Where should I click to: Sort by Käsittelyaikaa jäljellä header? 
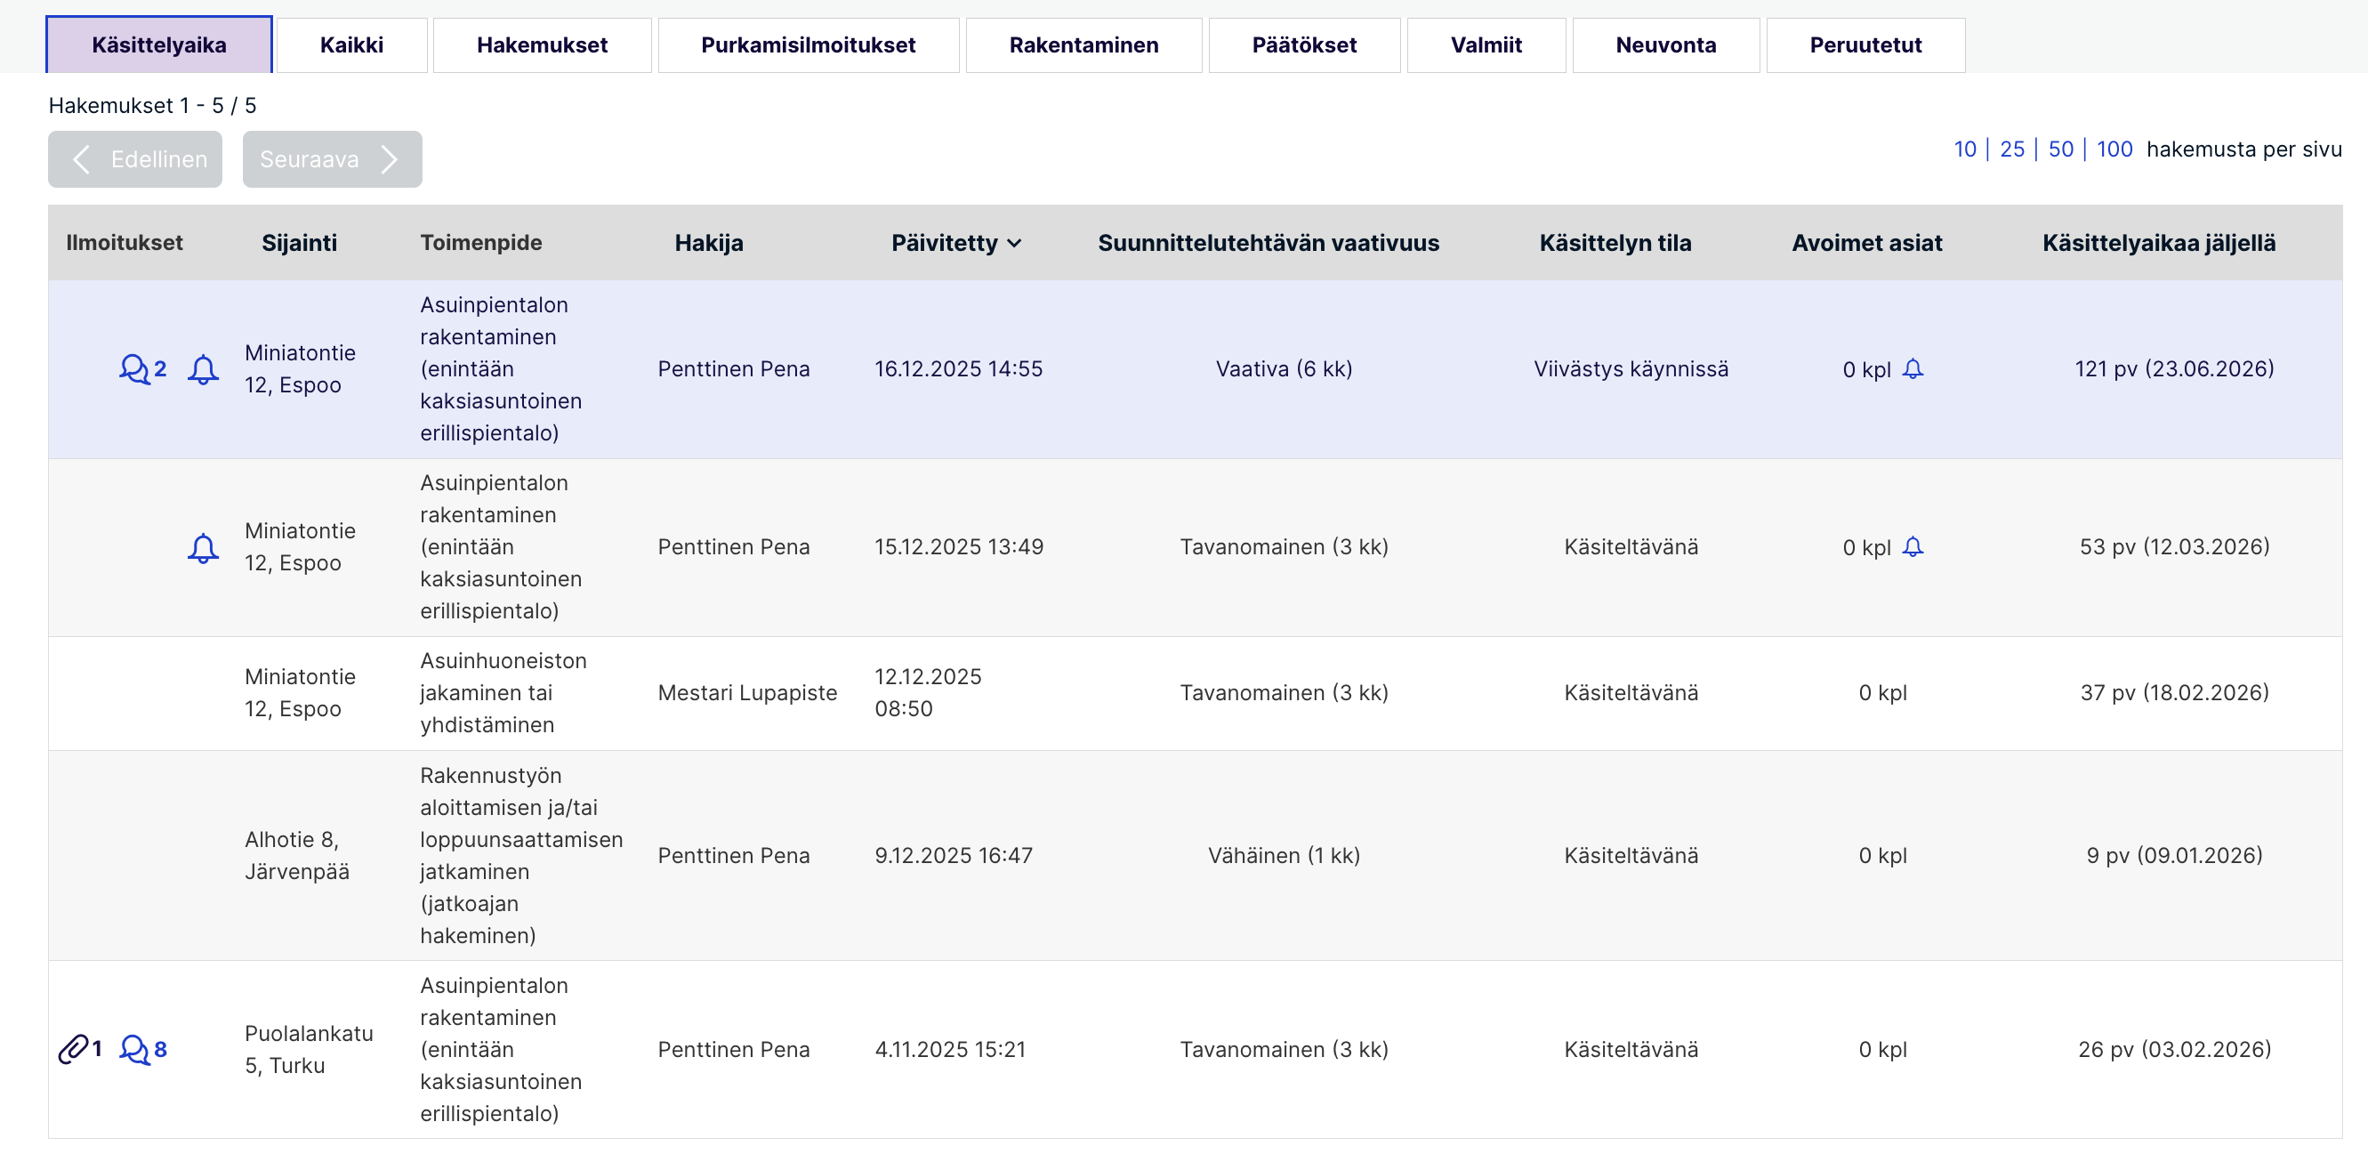click(2158, 243)
